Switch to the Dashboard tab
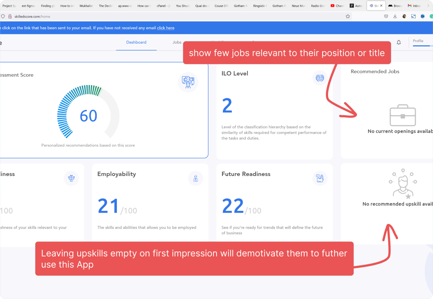433x299 pixels. pos(136,42)
